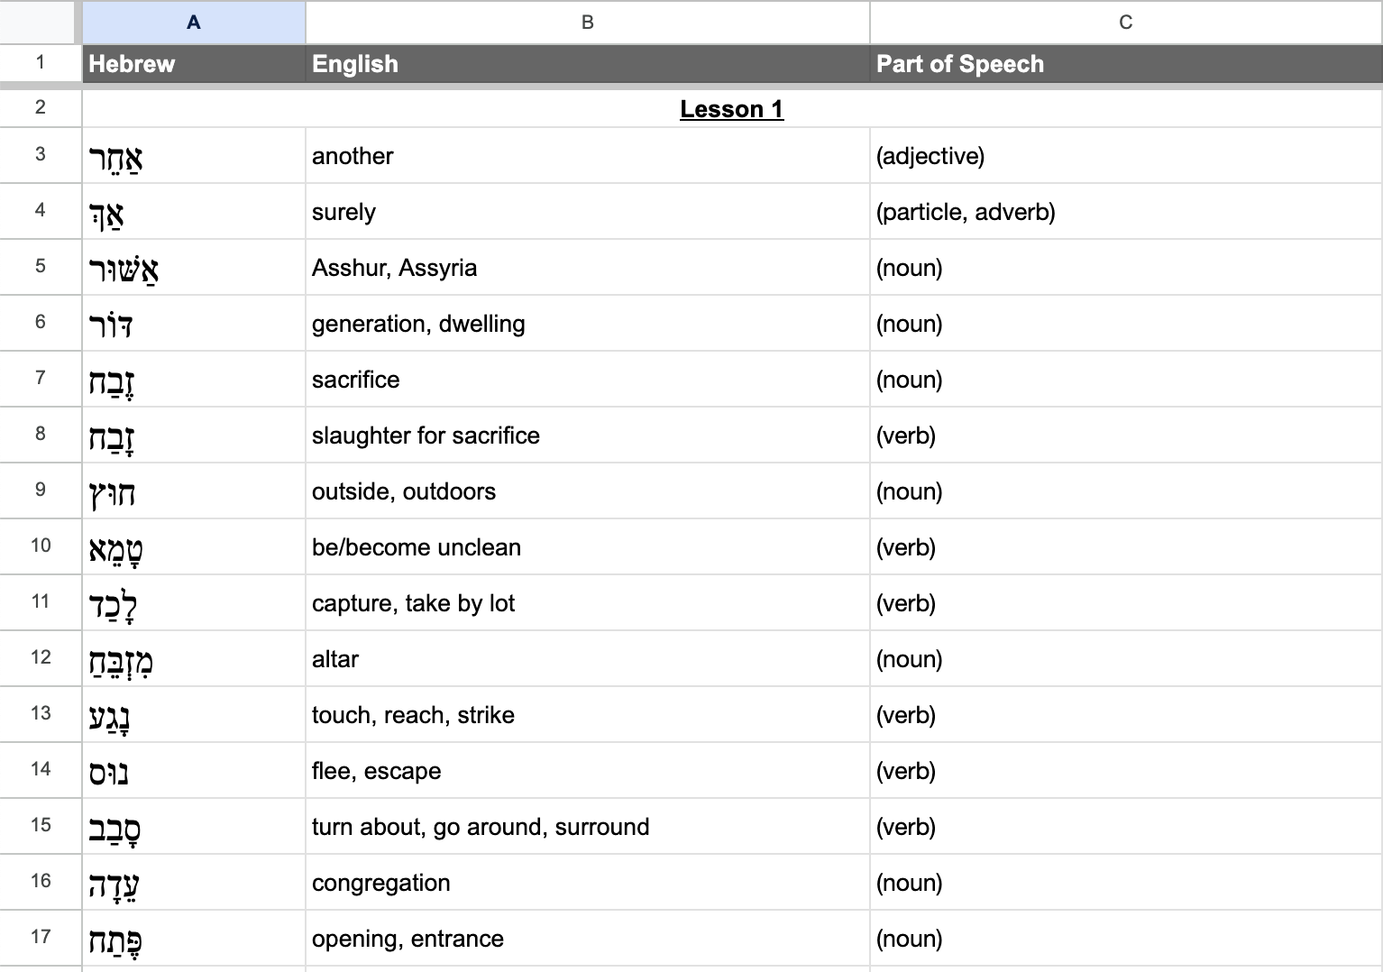Select '(verb)' cell in flee row

(1126, 771)
